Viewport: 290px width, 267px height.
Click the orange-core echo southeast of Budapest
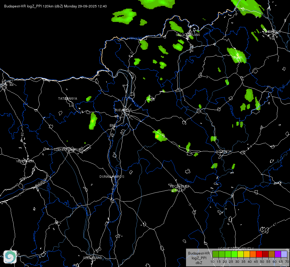click(x=160, y=136)
